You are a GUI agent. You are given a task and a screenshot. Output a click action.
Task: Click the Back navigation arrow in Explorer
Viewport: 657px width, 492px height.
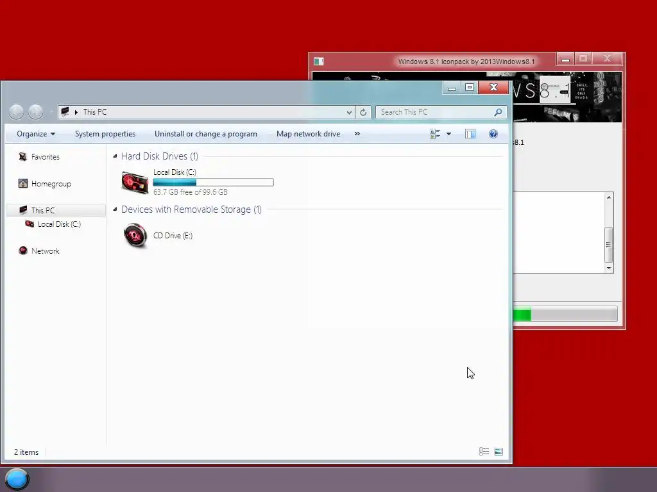(16, 111)
